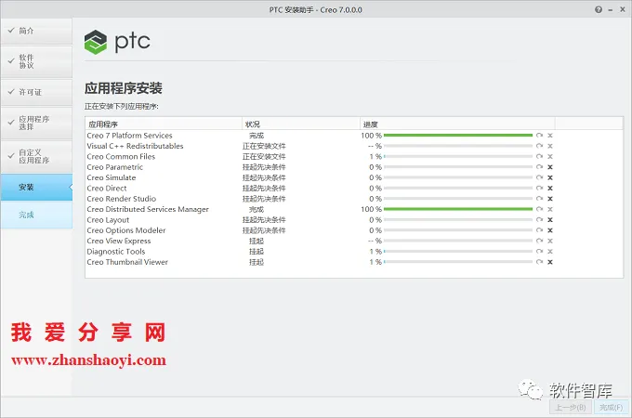Select the Creo Direct row name
632x418 pixels.
click(x=107, y=188)
